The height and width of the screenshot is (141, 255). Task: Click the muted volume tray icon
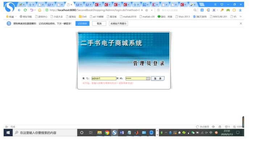(206, 133)
